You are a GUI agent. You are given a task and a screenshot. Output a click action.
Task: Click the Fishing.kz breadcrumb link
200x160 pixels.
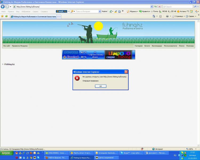pyautogui.click(x=9, y=64)
